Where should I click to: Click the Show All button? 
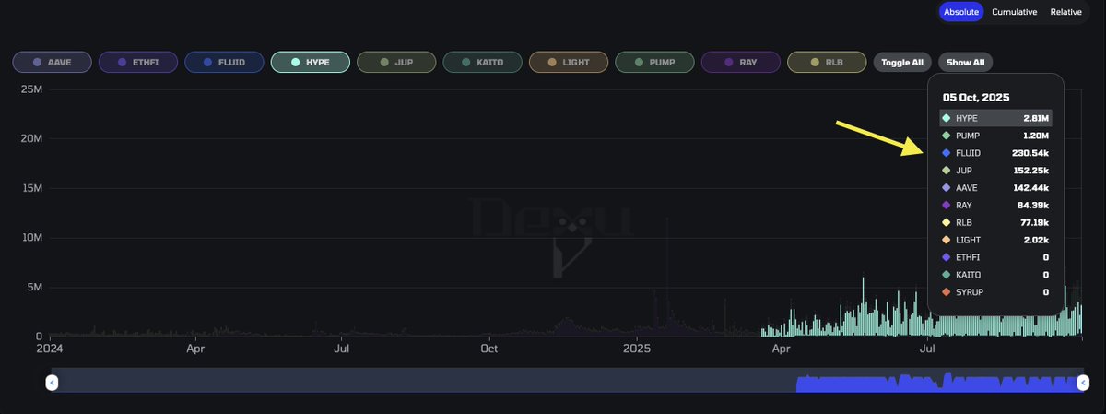click(x=966, y=63)
